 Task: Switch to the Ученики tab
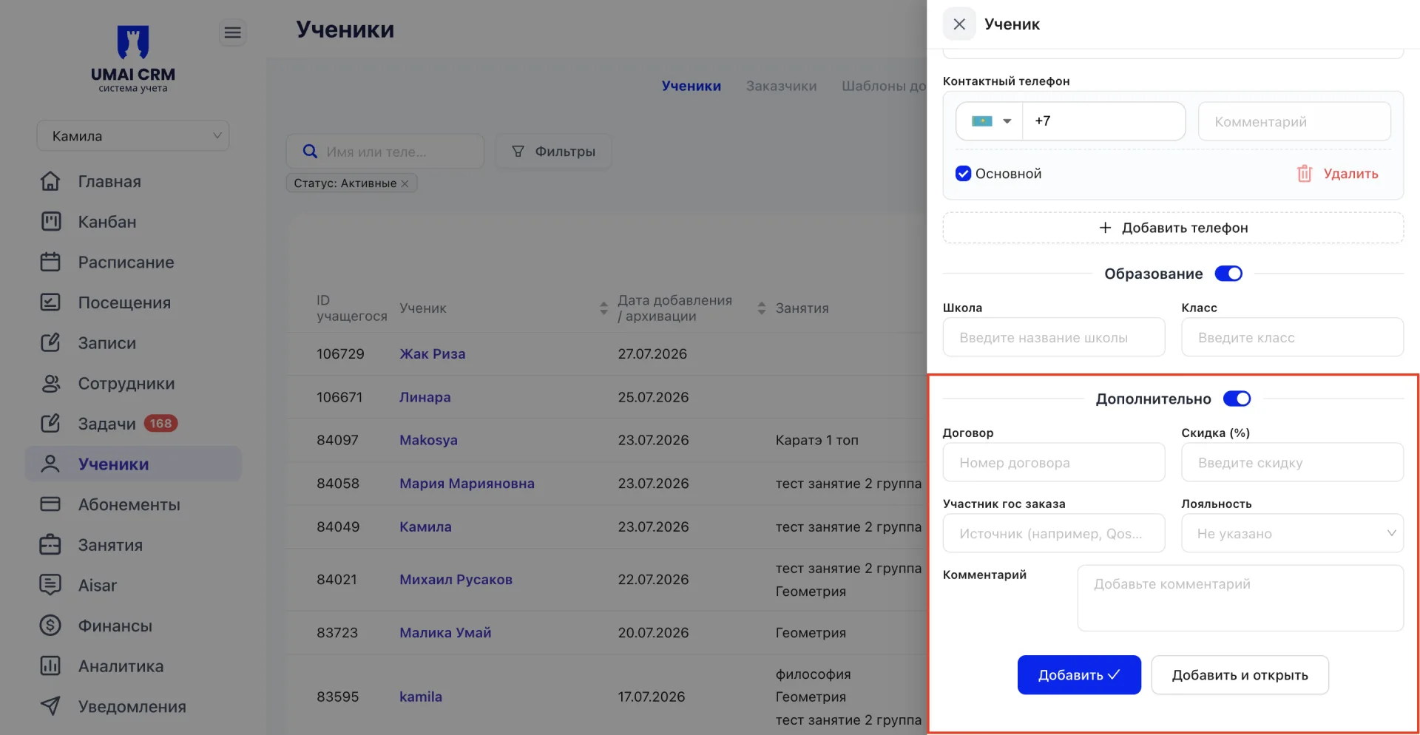tap(691, 86)
